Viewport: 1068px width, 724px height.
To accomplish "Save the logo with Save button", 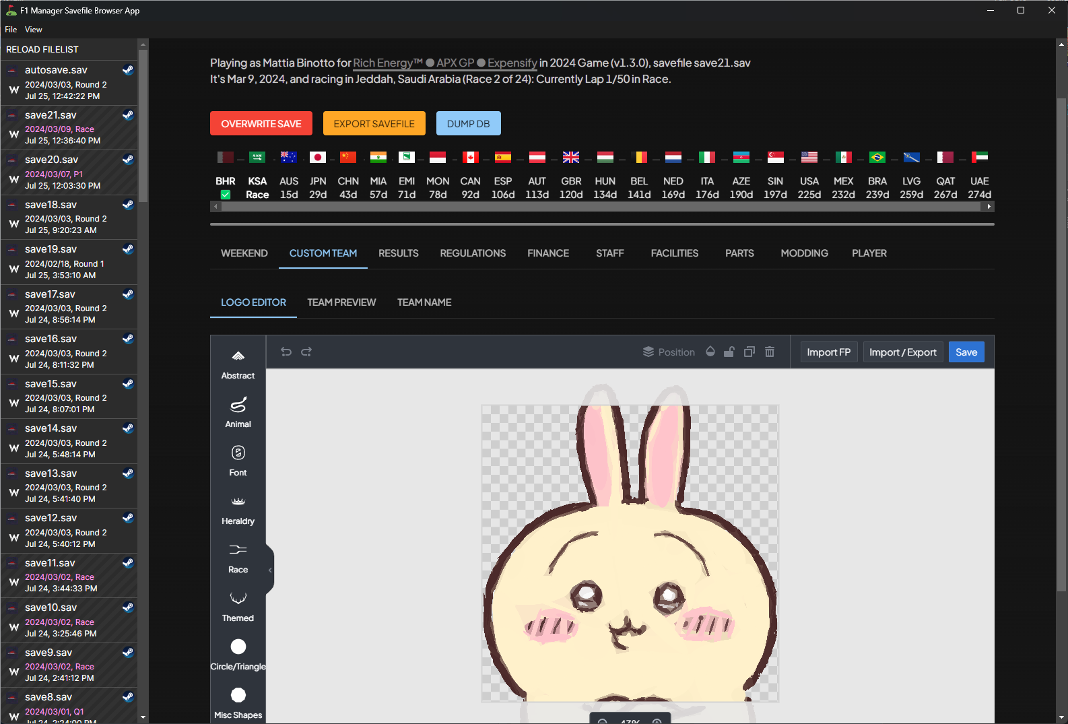I will pyautogui.click(x=966, y=352).
